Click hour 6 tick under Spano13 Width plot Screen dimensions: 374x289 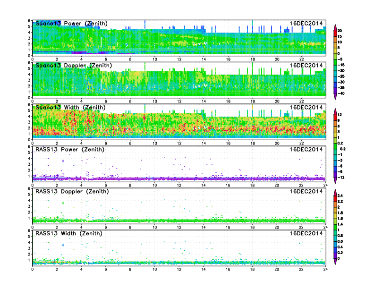106,143
